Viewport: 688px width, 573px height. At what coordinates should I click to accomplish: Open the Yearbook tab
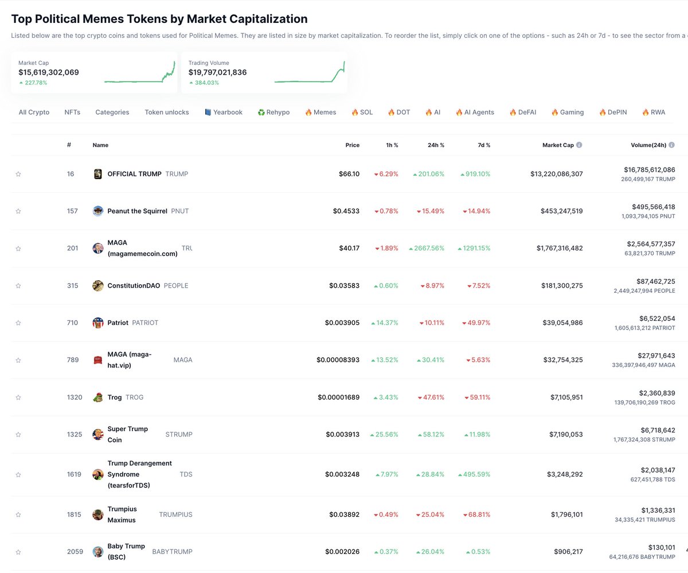click(224, 113)
